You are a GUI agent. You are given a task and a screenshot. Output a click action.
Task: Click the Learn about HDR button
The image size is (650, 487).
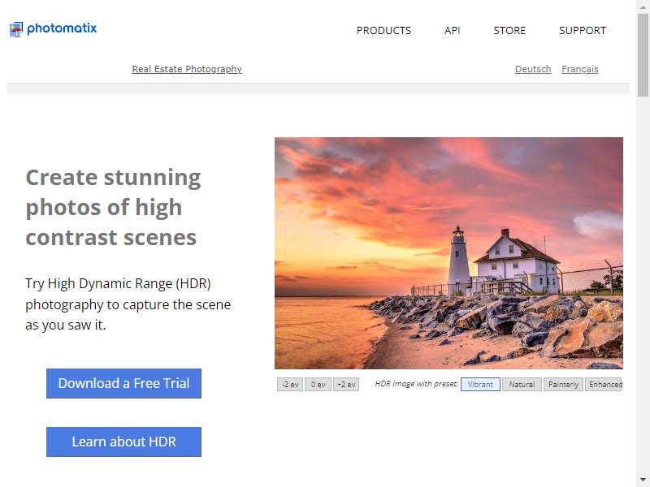(123, 442)
